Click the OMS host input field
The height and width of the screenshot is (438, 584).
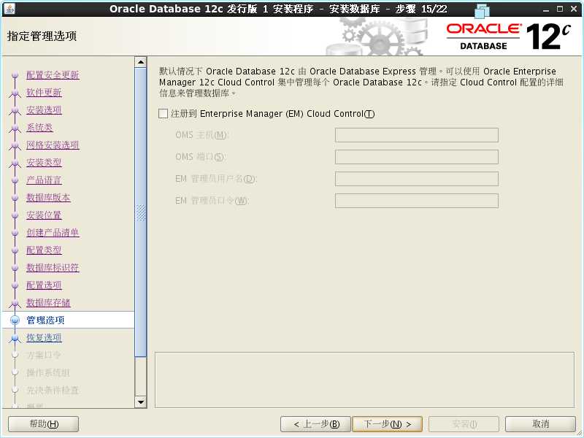[416, 135]
